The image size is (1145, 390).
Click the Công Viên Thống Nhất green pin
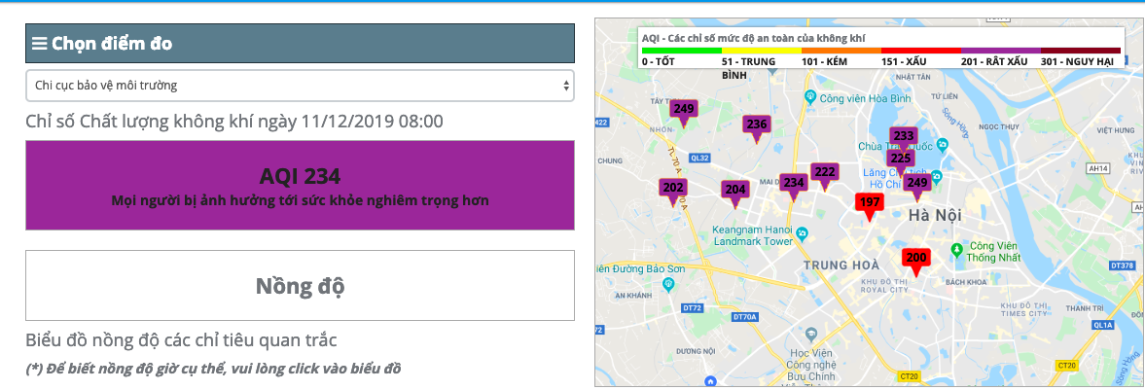click(x=957, y=251)
